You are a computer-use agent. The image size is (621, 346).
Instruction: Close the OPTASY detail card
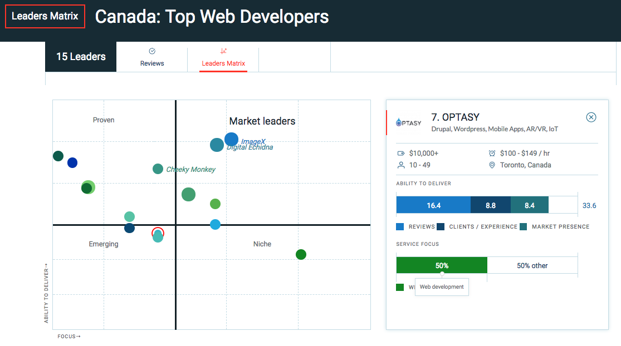coord(591,117)
